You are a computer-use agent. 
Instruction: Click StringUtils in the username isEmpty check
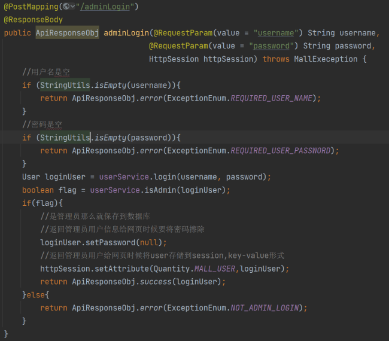coord(65,85)
